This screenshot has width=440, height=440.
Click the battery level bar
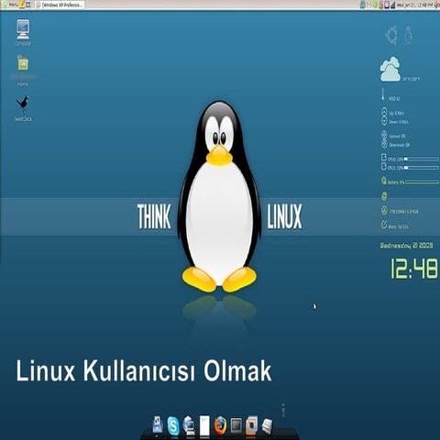[422, 182]
